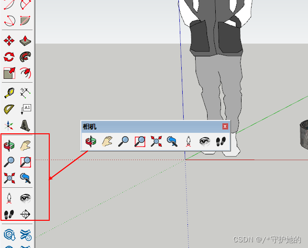The width and height of the screenshot is (308, 248).
Task: Select the Text label tool (A1)
Action: pos(26,109)
